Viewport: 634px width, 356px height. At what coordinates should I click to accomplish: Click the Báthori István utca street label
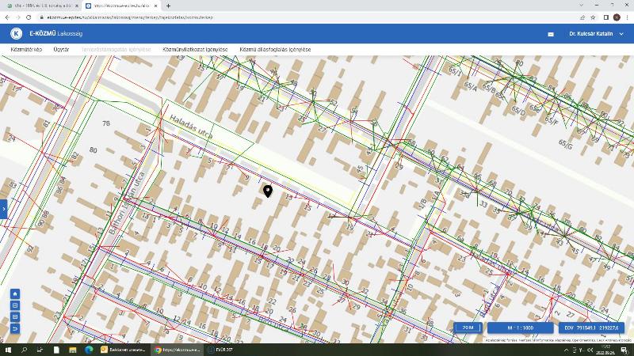128,204
